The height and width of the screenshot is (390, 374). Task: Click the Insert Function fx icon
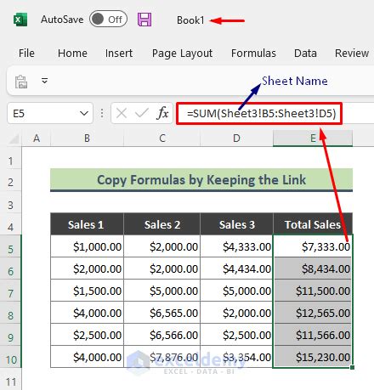[x=162, y=114]
